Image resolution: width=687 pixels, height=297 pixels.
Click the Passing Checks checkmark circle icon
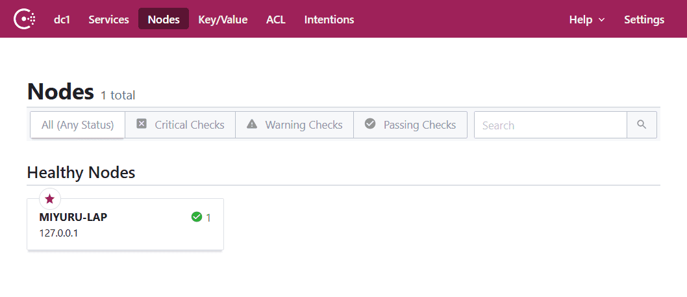coord(370,124)
